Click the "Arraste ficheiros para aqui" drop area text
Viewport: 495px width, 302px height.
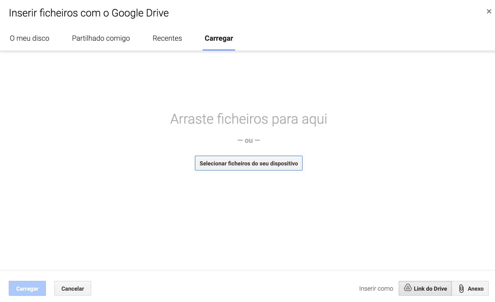coord(249,119)
